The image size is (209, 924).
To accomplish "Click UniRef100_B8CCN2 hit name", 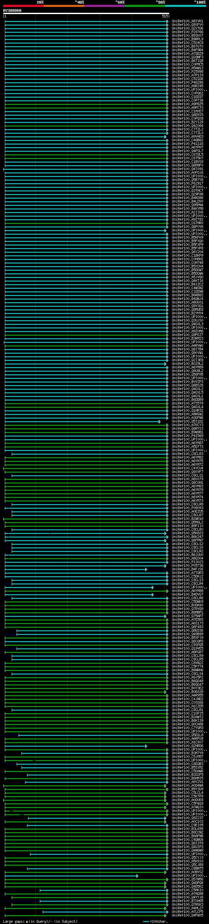I will [x=187, y=832].
